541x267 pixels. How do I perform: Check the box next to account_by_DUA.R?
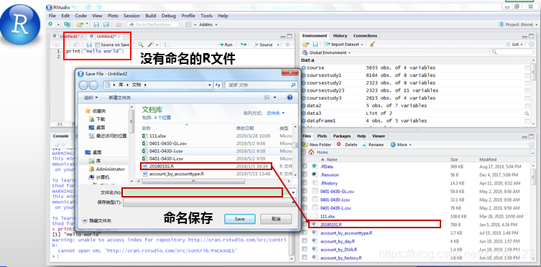click(305, 250)
